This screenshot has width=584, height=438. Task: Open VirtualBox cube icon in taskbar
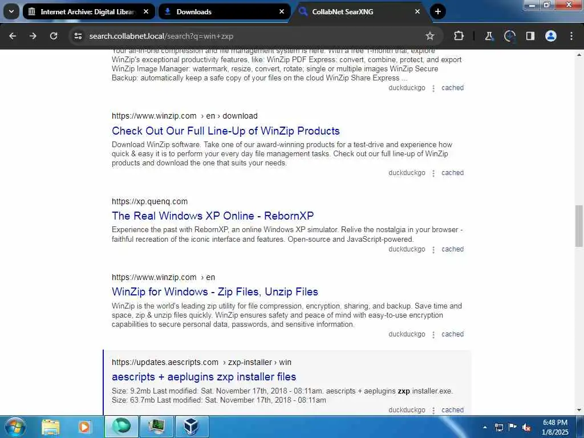[x=192, y=427]
